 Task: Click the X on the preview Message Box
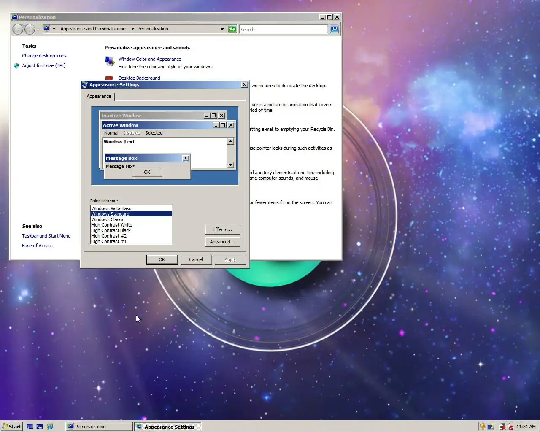pyautogui.click(x=185, y=158)
